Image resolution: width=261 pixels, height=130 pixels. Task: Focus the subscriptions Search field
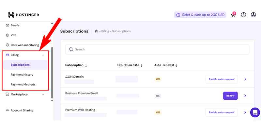pyautogui.click(x=157, y=49)
